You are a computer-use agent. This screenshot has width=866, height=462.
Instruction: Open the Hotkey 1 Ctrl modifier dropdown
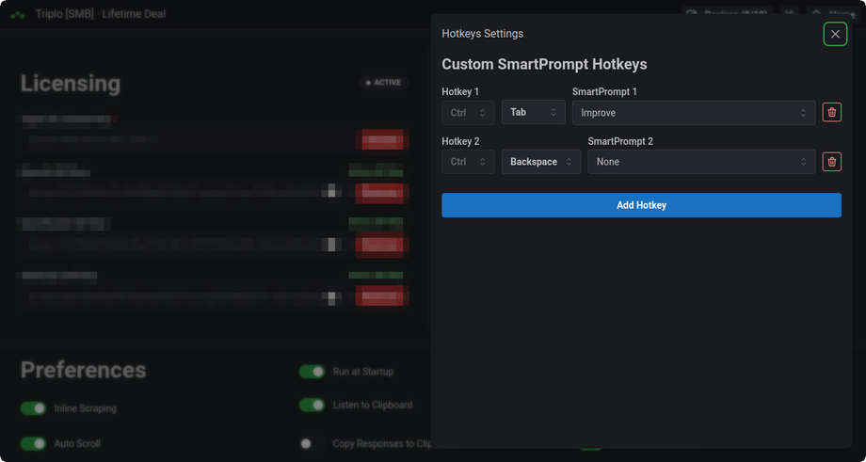469,113
